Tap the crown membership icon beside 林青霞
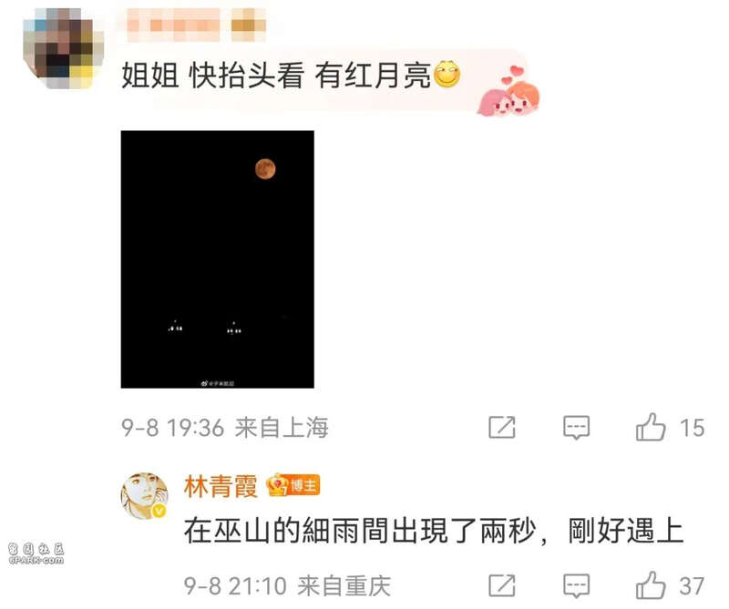This screenshot has width=729, height=609. coord(278,485)
